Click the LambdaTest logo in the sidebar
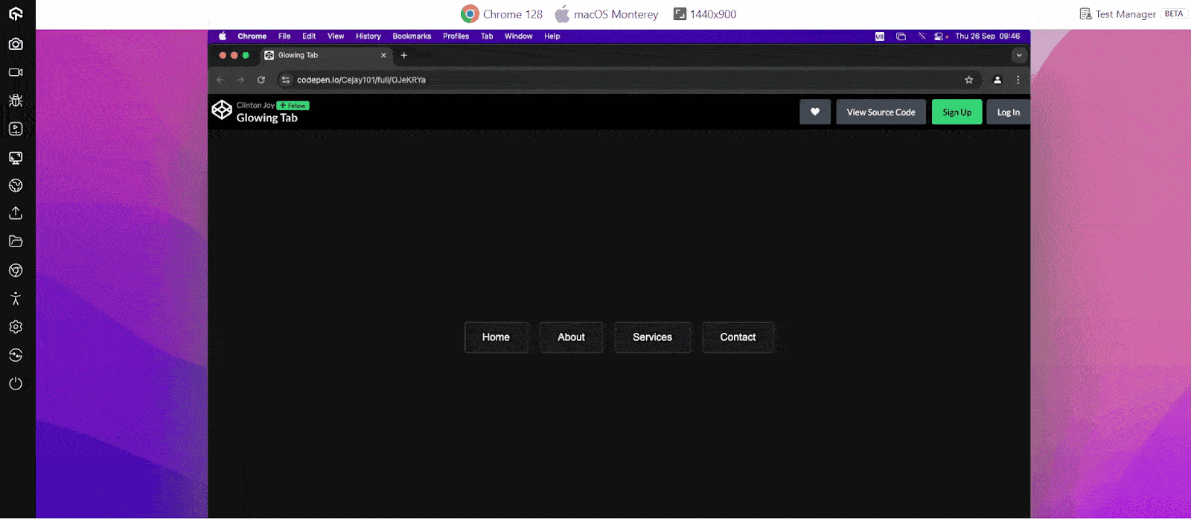 [16, 13]
